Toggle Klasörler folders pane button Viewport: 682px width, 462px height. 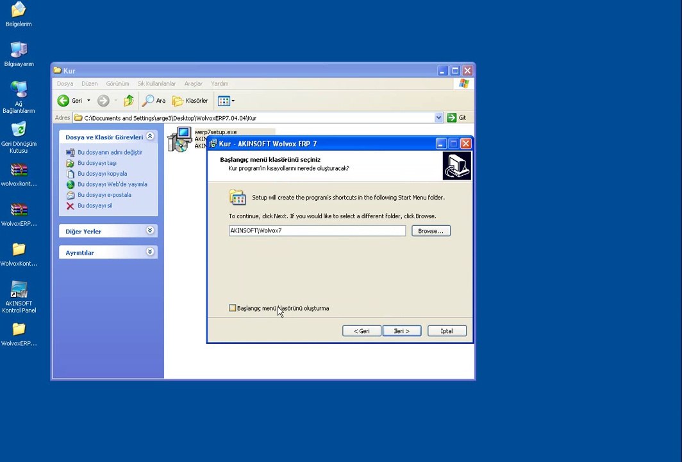190,101
